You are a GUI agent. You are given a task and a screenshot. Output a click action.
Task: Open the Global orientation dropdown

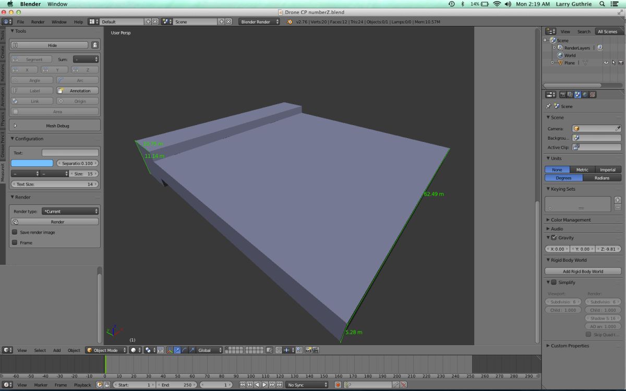pyautogui.click(x=209, y=350)
